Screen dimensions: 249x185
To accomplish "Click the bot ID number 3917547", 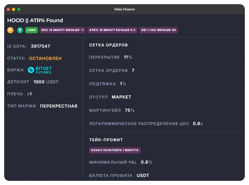I will pyautogui.click(x=40, y=46).
